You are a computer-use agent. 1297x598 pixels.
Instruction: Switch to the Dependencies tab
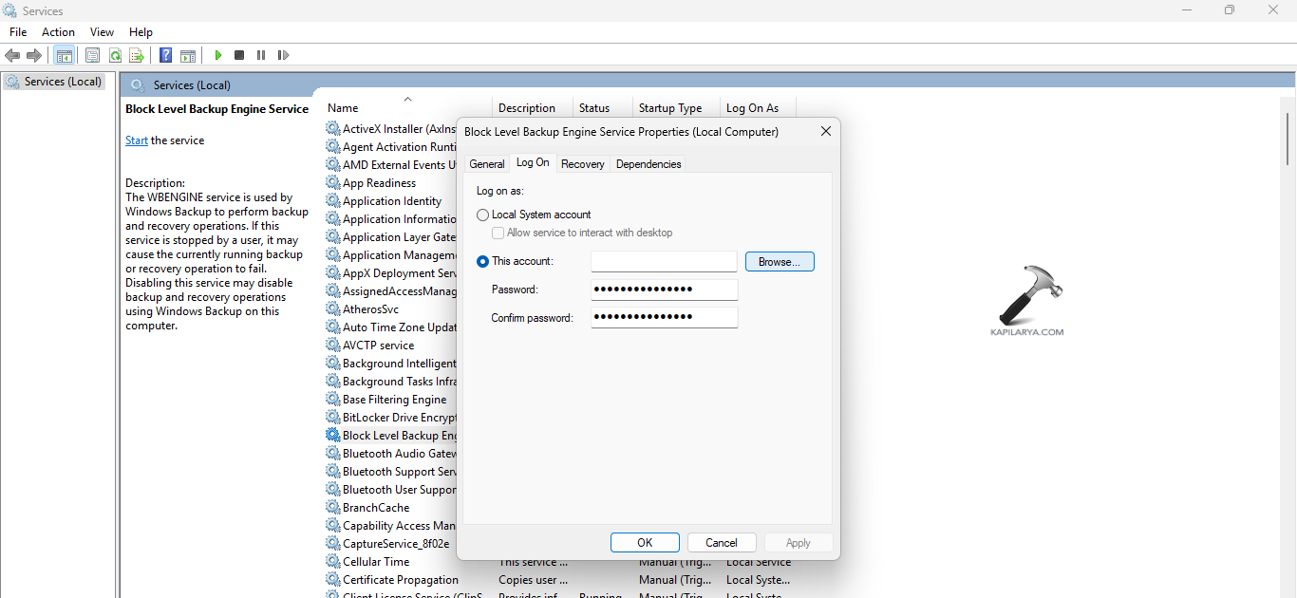tap(648, 164)
